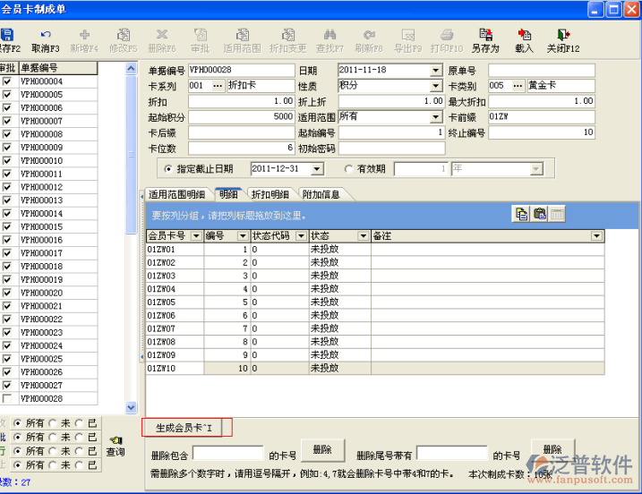Select the 指定截止日期 radio button
642x494 pixels.
pyautogui.click(x=168, y=168)
